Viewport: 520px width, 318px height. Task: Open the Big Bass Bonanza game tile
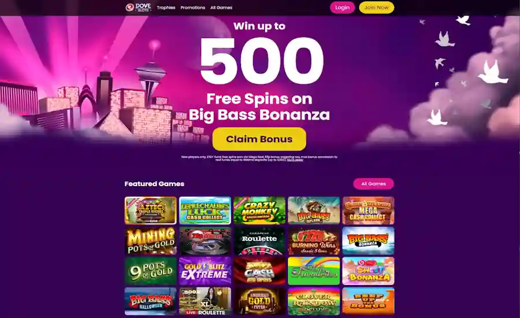[368, 241]
